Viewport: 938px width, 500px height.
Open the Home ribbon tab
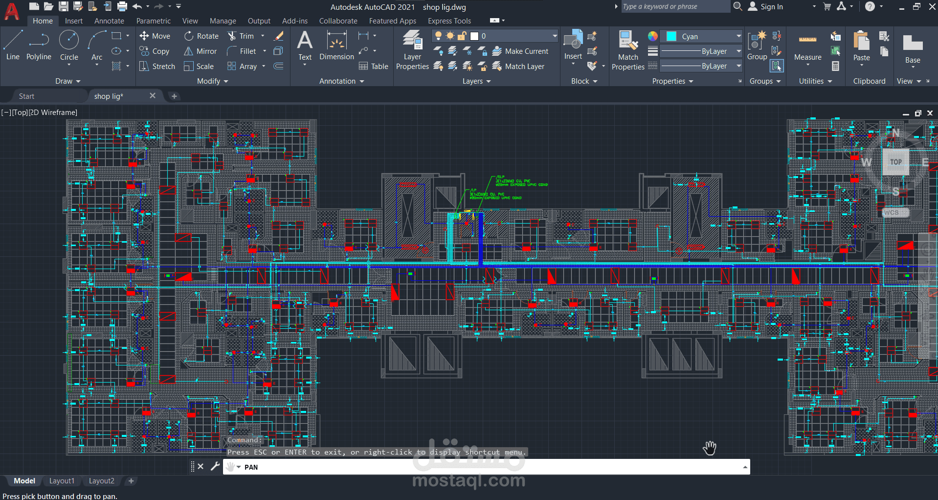(43, 21)
